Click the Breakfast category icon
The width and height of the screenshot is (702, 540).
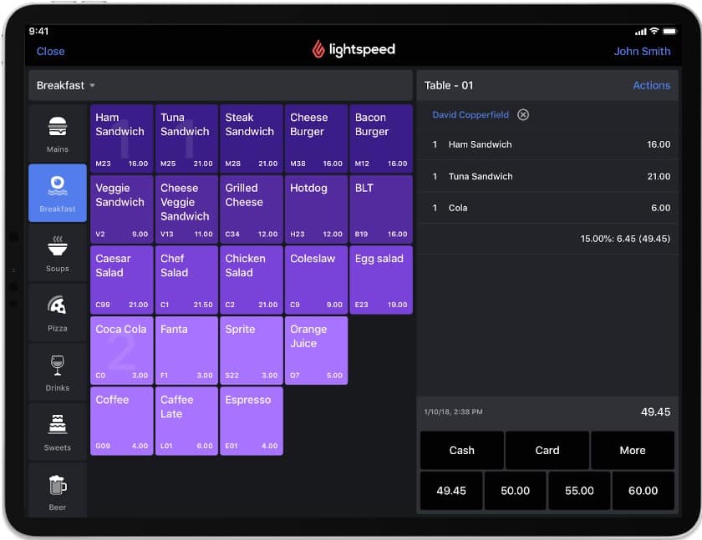pyautogui.click(x=57, y=192)
